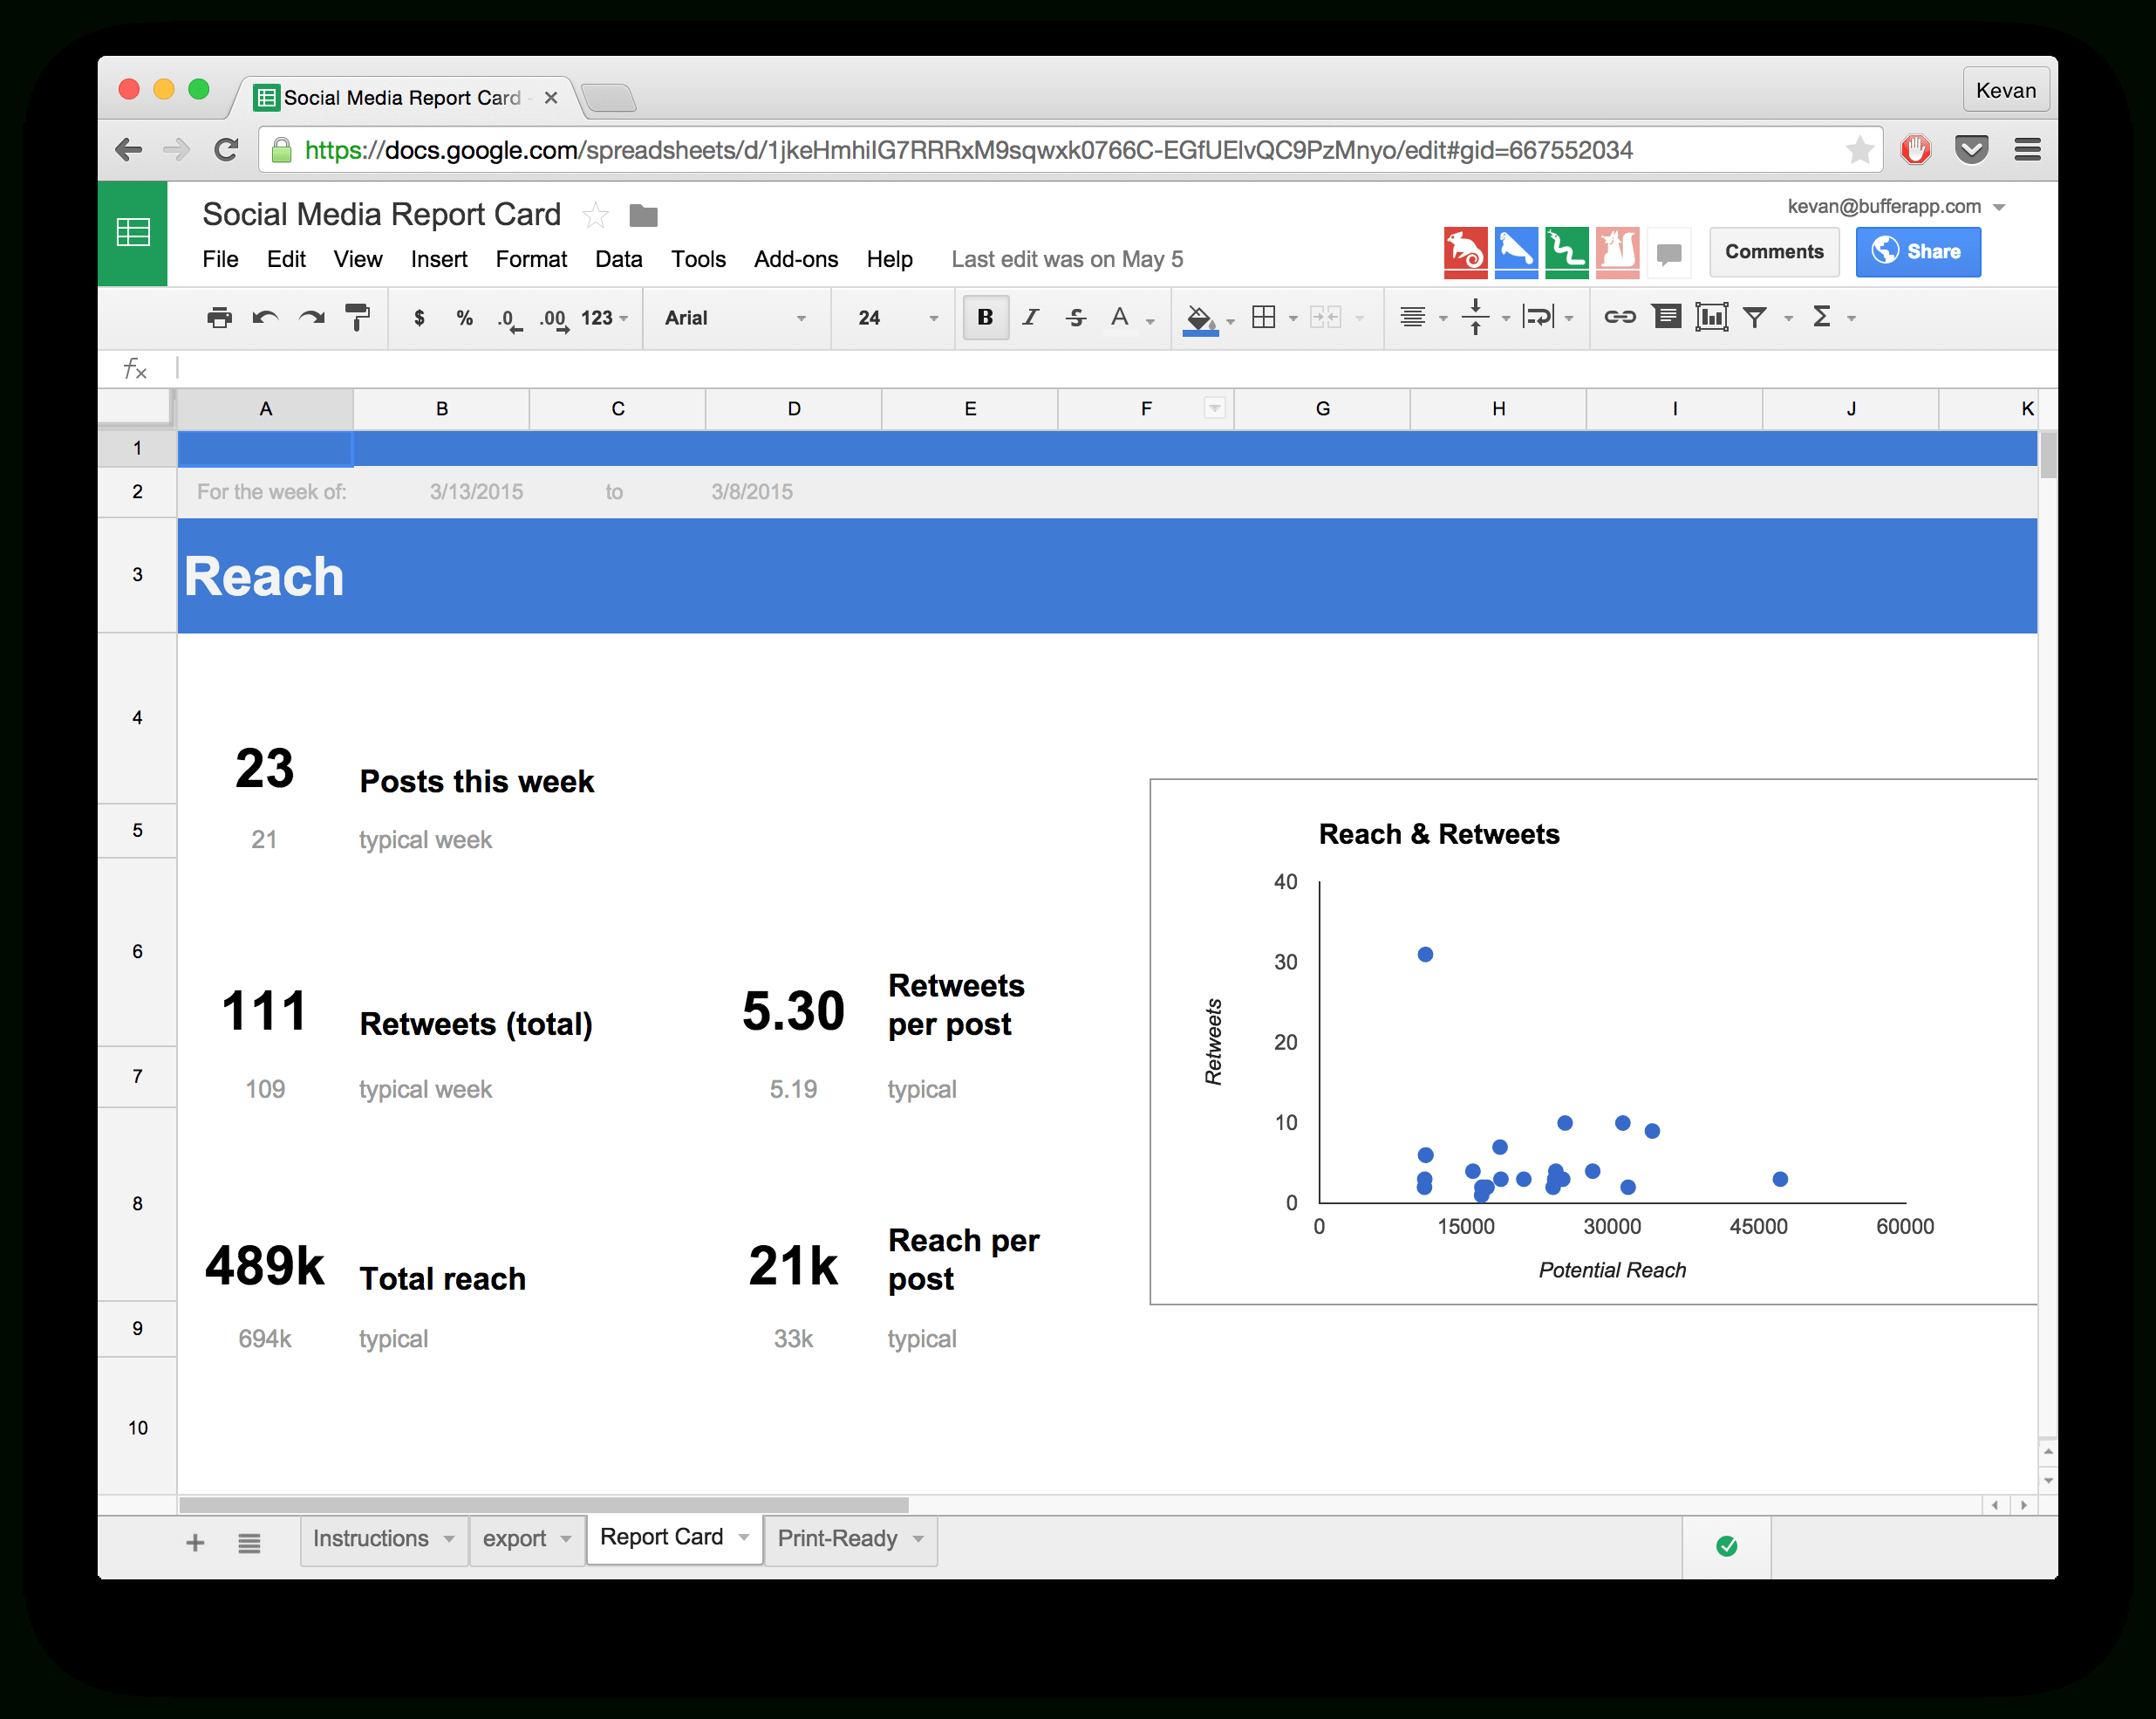
Task: Open the Format menu
Action: pos(528,260)
